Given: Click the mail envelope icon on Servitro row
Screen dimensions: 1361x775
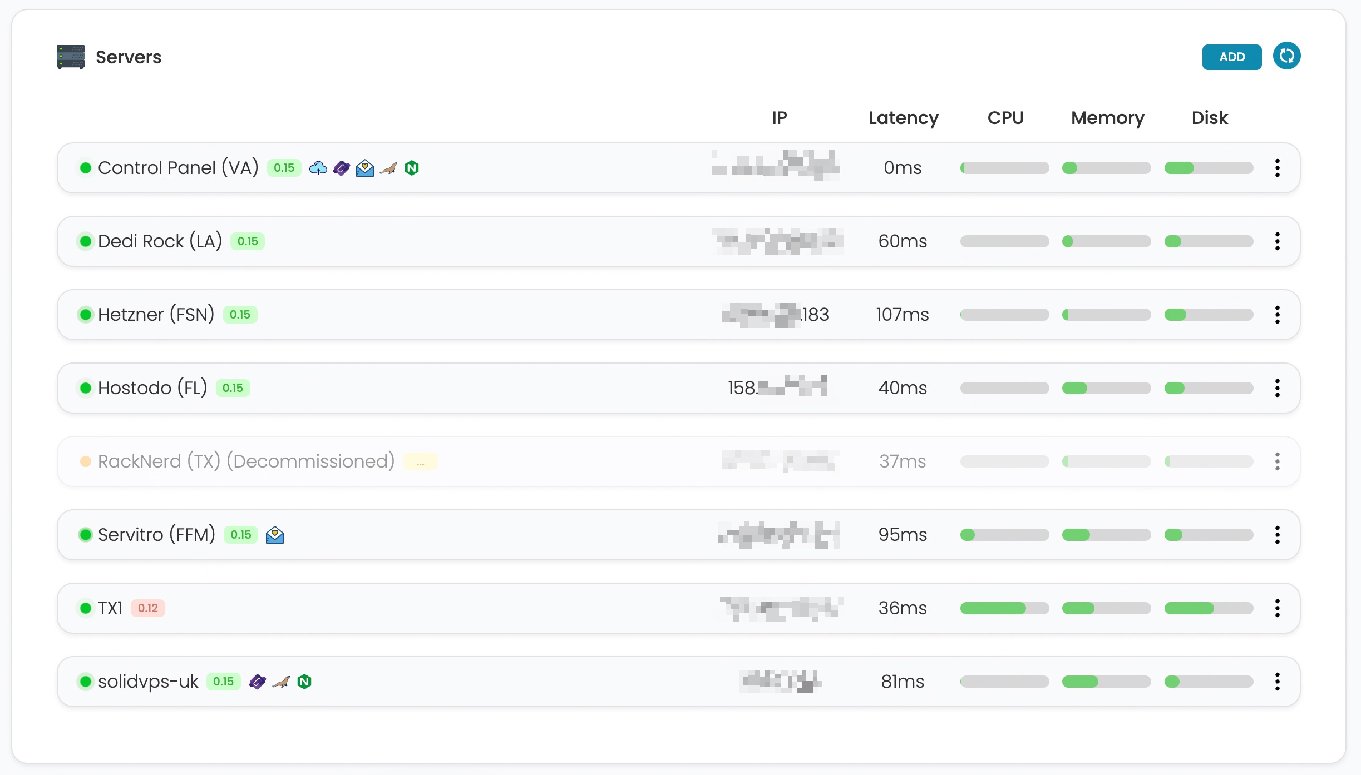Looking at the screenshot, I should coord(275,535).
